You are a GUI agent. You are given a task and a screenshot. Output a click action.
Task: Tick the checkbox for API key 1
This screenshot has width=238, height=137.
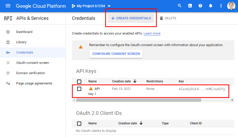(x=79, y=89)
